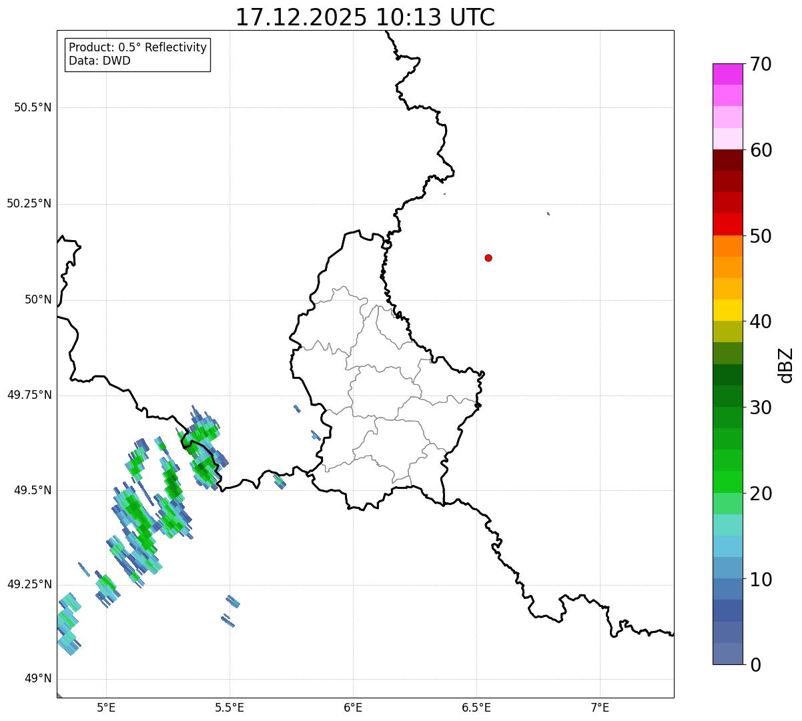802x721 pixels.
Task: Pick the orange swatch just below 50 dBZ
Action: (727, 246)
